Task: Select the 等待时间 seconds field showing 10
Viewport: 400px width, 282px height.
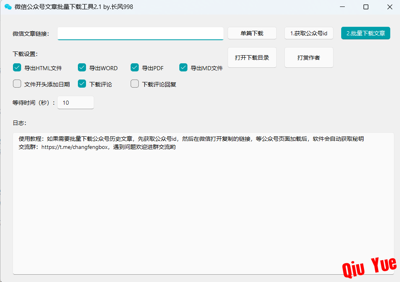Action: pyautogui.click(x=76, y=103)
